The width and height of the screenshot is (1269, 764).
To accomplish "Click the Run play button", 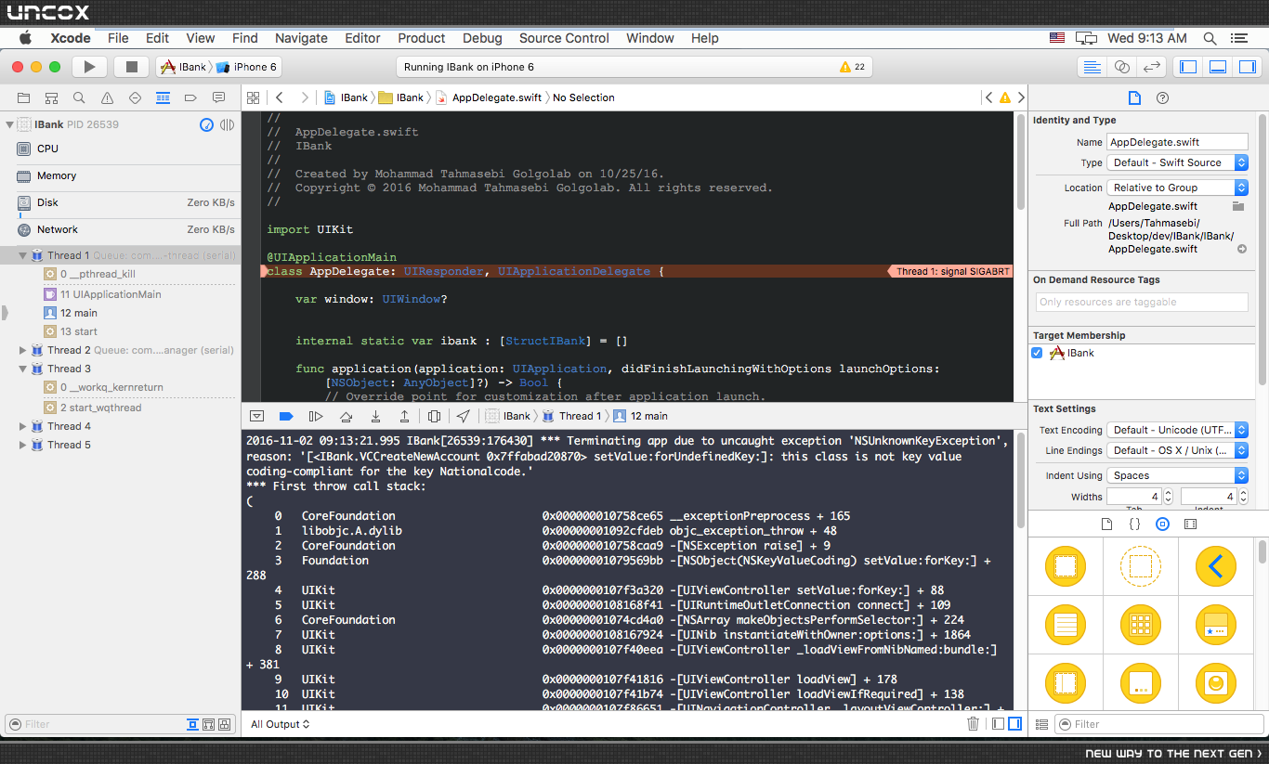I will [89, 67].
